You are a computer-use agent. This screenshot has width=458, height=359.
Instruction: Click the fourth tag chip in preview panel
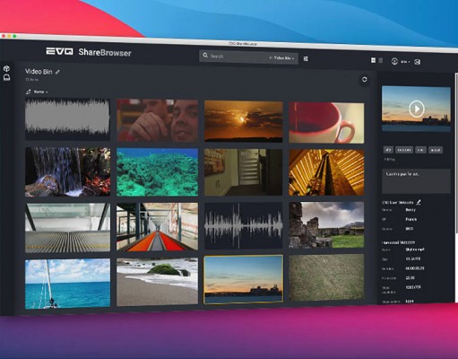click(436, 150)
